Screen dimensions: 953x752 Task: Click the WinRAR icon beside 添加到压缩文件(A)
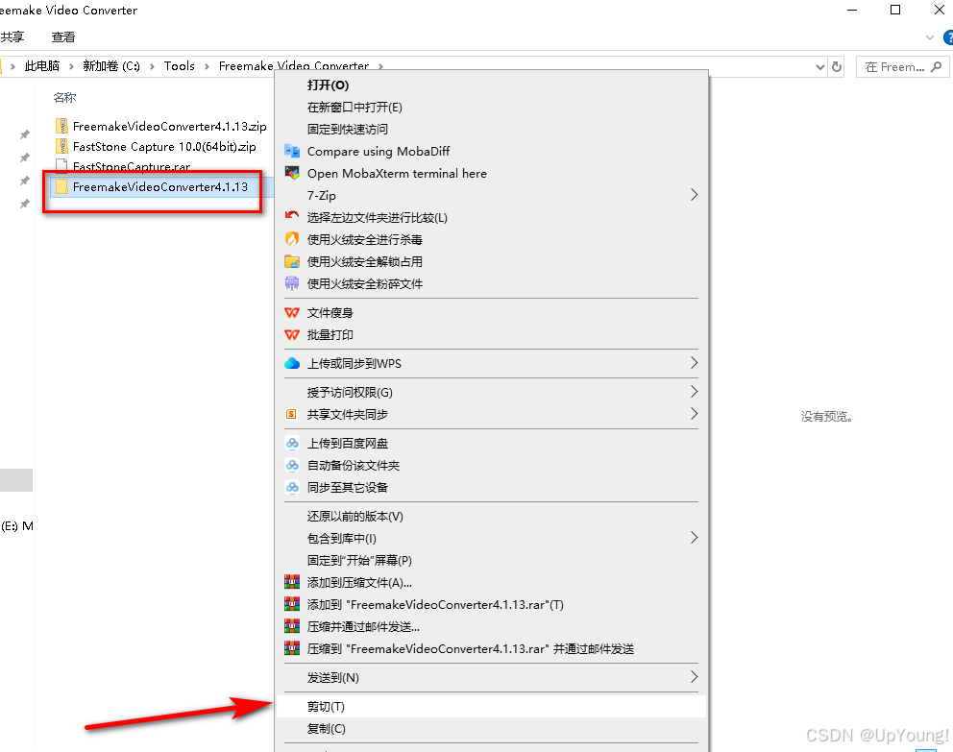click(292, 582)
